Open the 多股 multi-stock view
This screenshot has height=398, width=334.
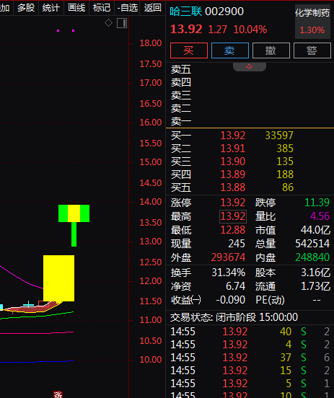(x=26, y=8)
